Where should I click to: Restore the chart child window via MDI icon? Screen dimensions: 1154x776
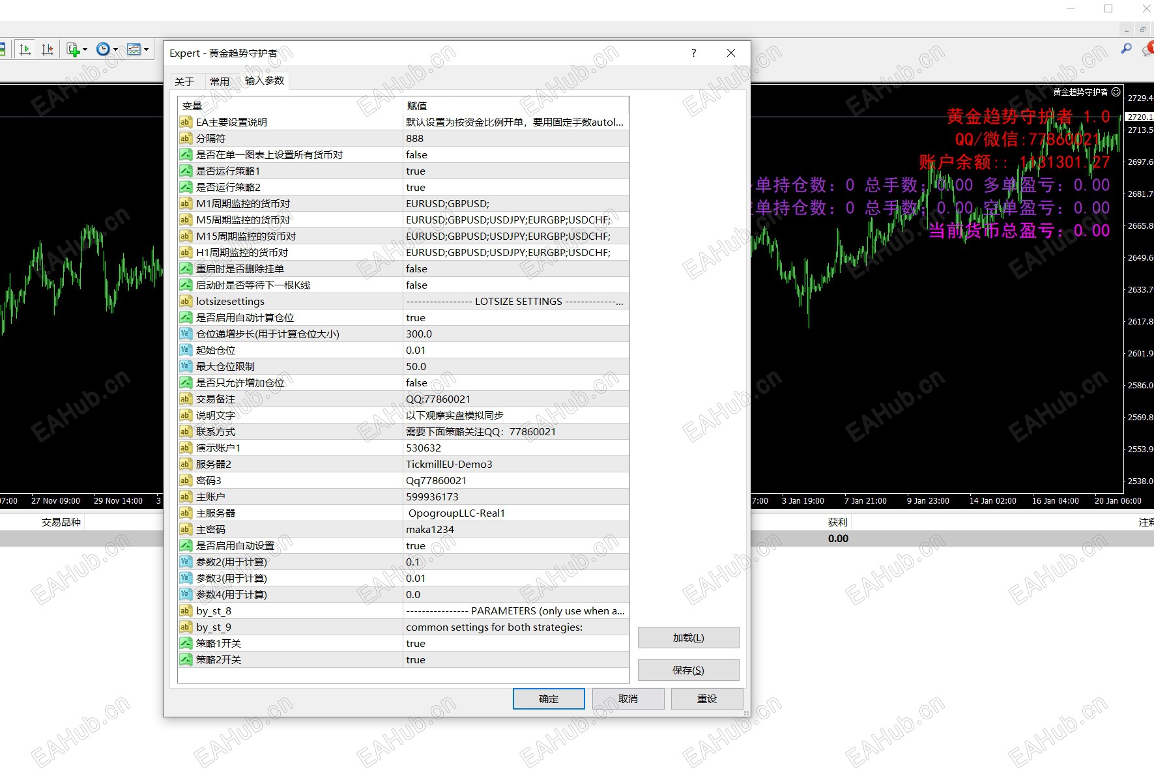[x=1143, y=30]
